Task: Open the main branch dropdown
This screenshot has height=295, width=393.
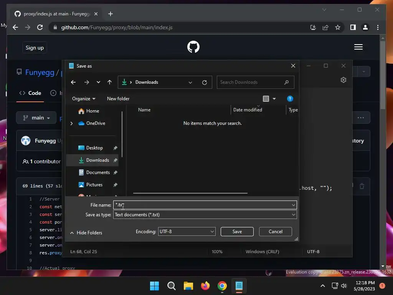Action: 36,118
